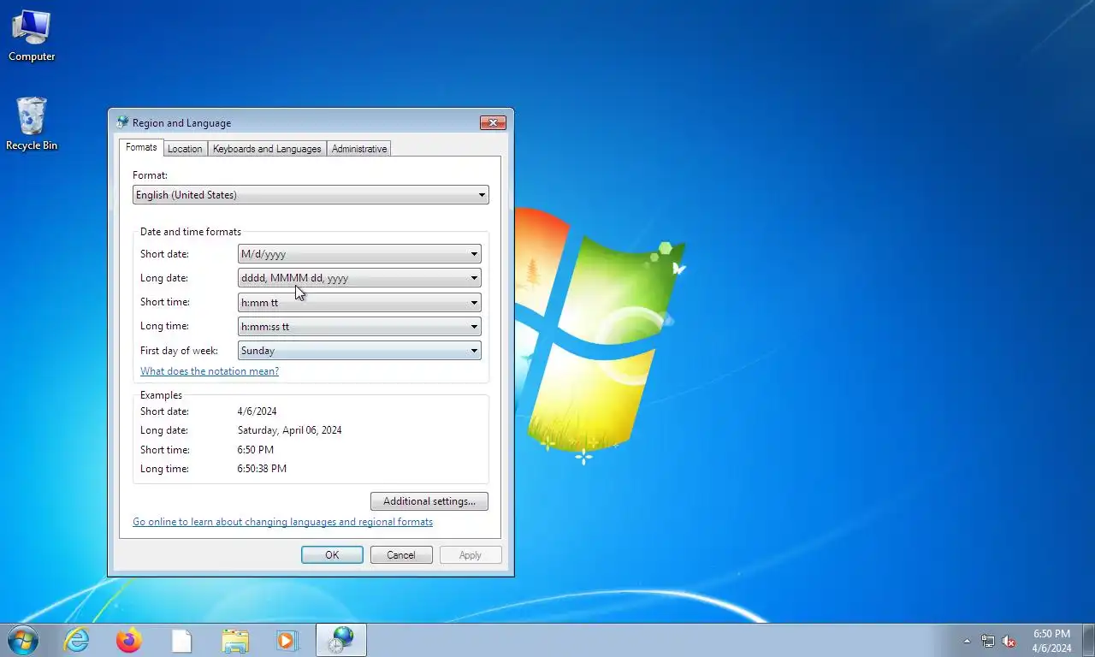Click the example short time 6:50 PM

click(256, 450)
